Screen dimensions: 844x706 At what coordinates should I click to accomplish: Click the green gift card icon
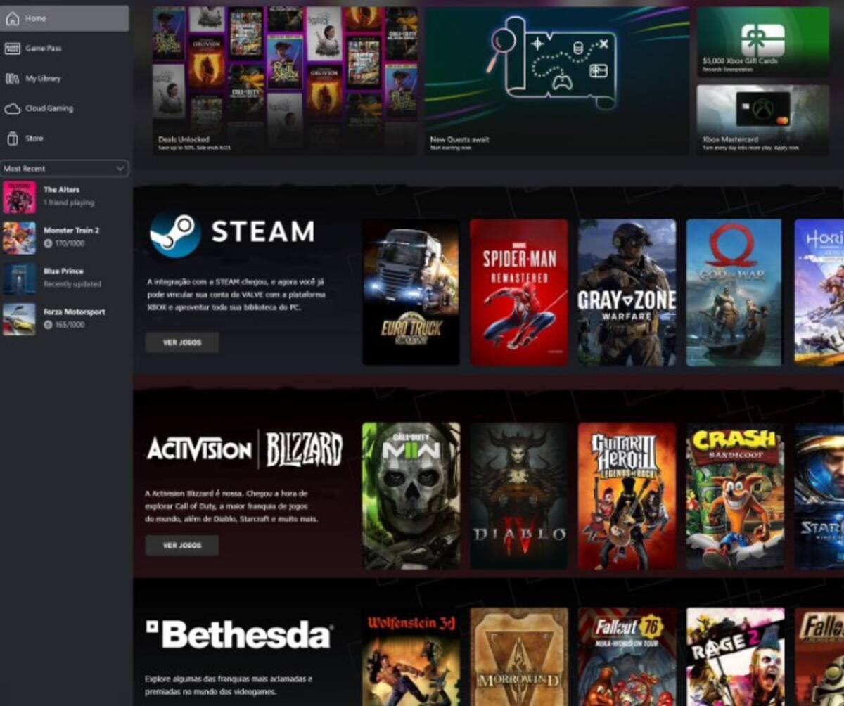pyautogui.click(x=763, y=40)
